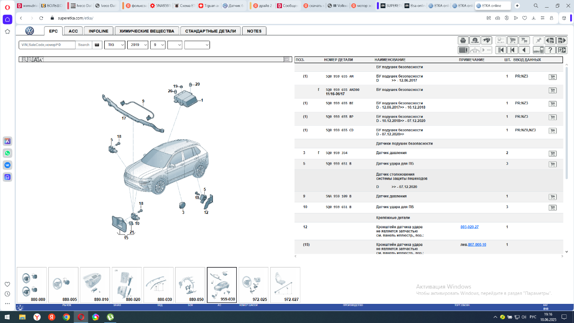The image size is (574, 323).
Task: Follow the 803-020,27 reference link
Action: pos(469,227)
